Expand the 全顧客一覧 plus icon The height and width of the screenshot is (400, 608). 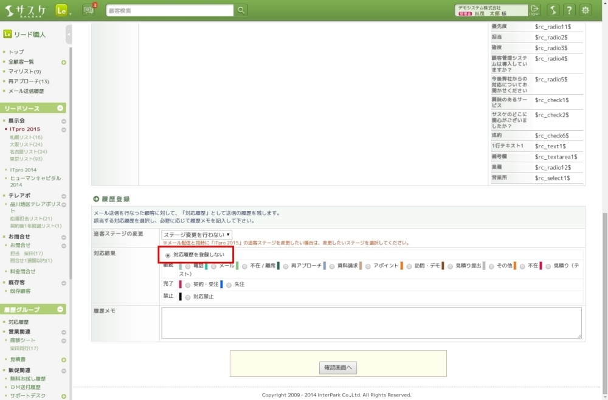(x=64, y=62)
